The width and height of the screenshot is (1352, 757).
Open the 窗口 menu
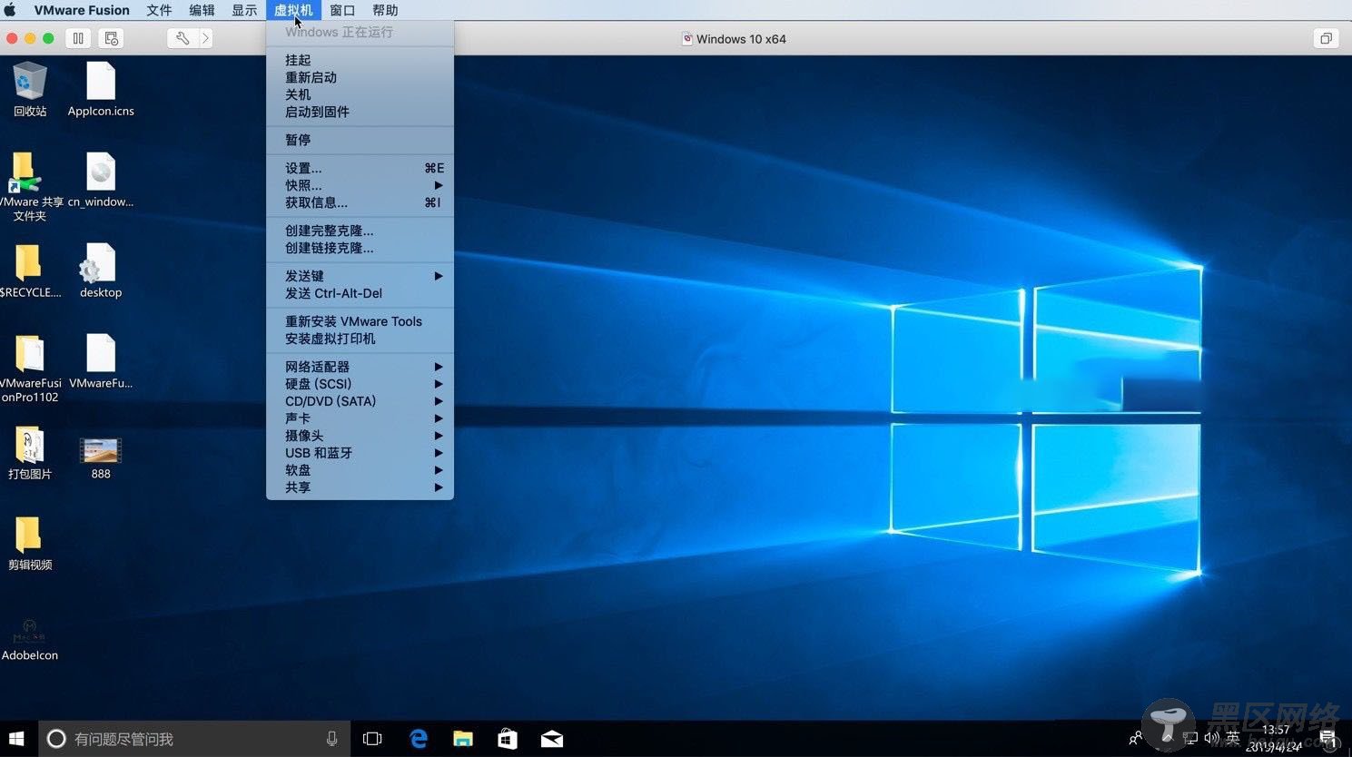tap(342, 10)
